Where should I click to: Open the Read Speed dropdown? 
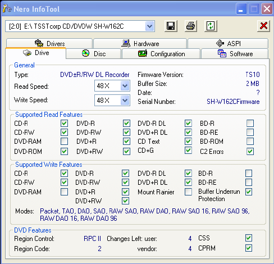(x=125, y=86)
